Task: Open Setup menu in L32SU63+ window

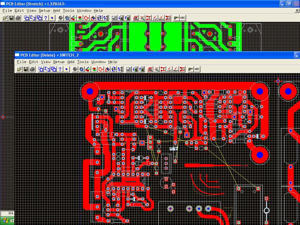Action: tap(45, 11)
